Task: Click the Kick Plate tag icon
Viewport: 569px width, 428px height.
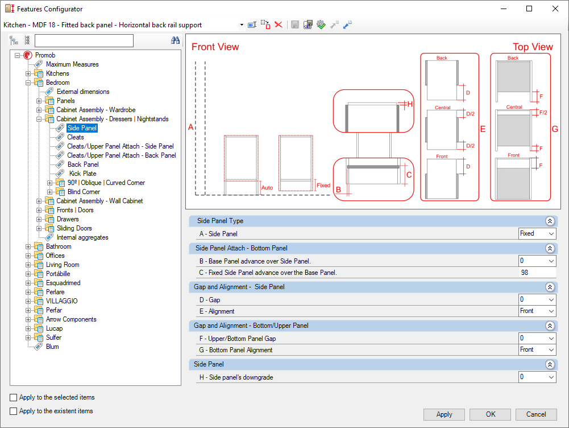Action: pyautogui.click(x=60, y=174)
